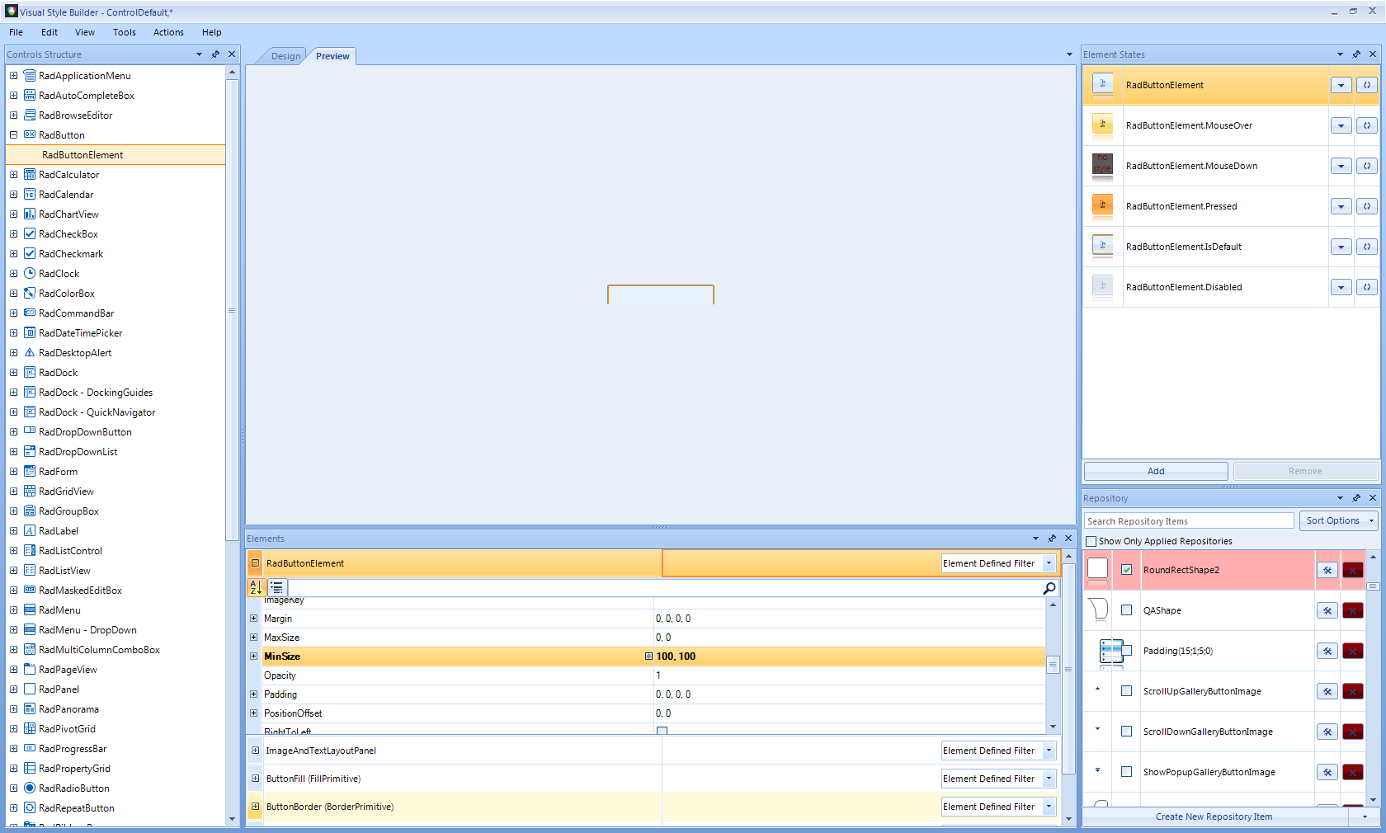The width and height of the screenshot is (1386, 833).
Task: Click the reset icon for RadButtonElement.IsDefault state
Action: click(1367, 247)
